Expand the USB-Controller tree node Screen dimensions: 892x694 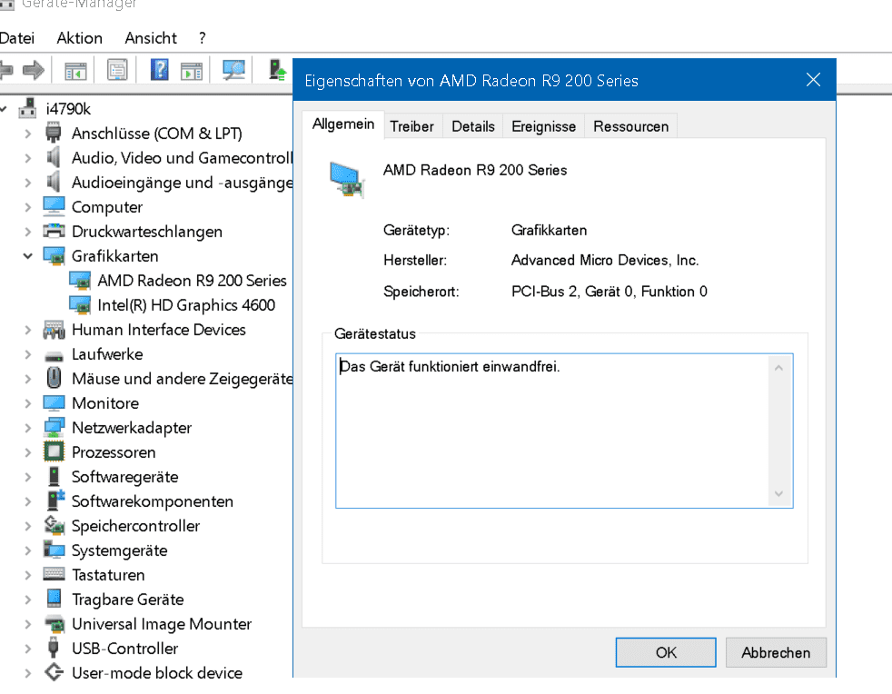[28, 649]
